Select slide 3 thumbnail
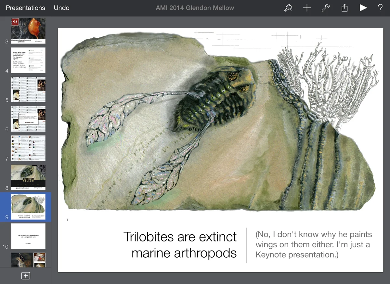The width and height of the screenshot is (390, 284). (28, 31)
